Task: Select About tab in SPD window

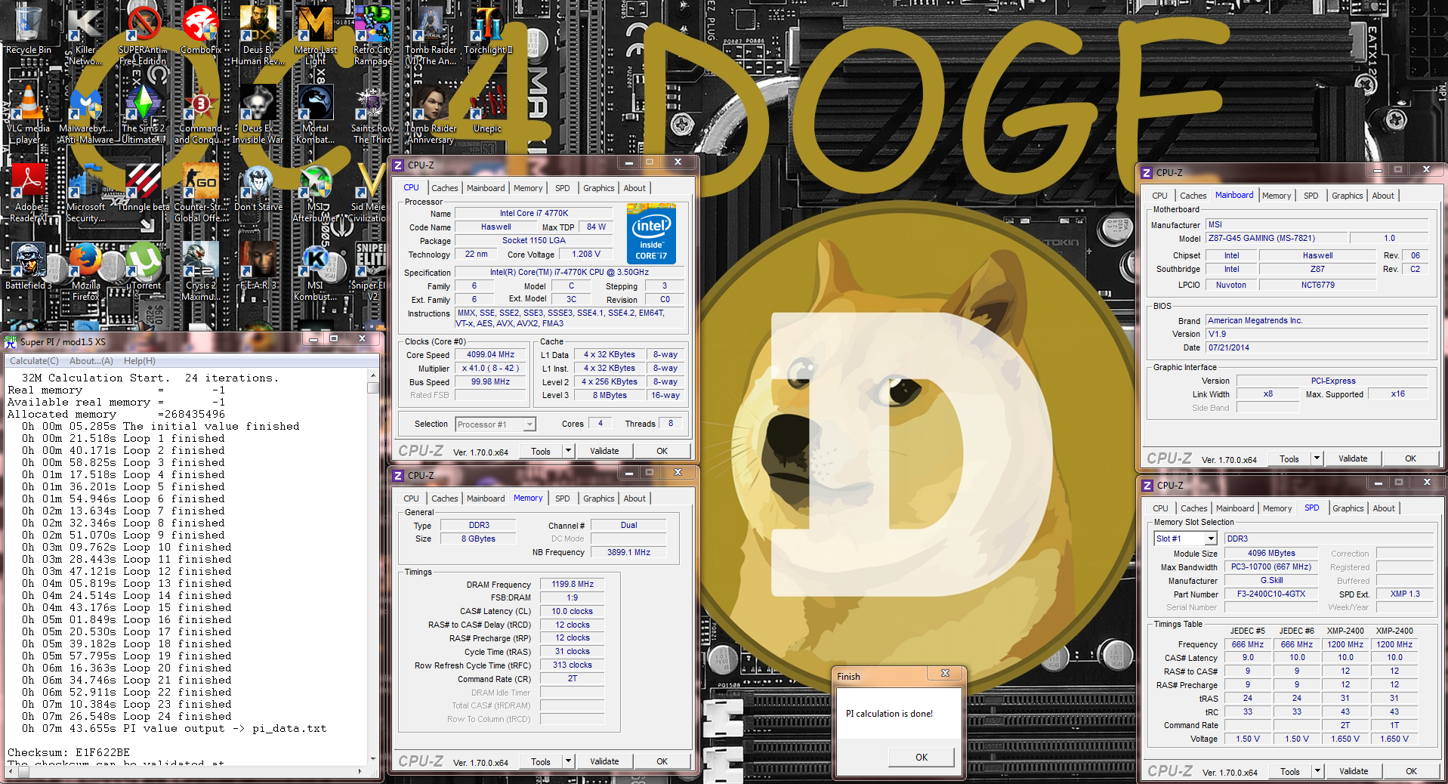Action: (1384, 508)
